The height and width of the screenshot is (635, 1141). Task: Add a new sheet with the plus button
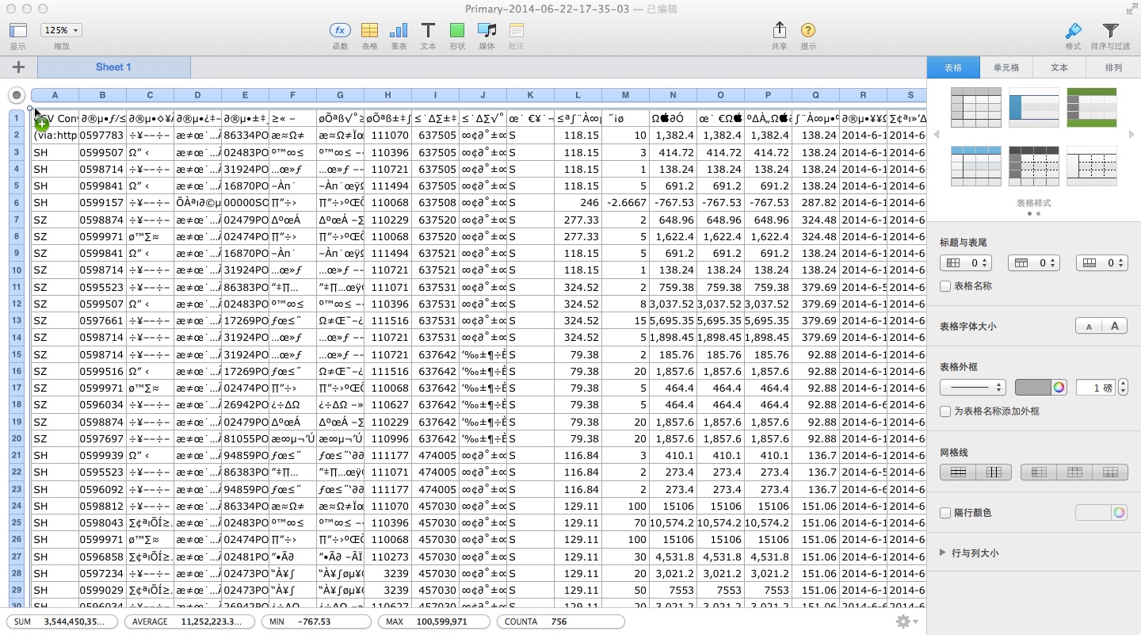click(x=19, y=67)
